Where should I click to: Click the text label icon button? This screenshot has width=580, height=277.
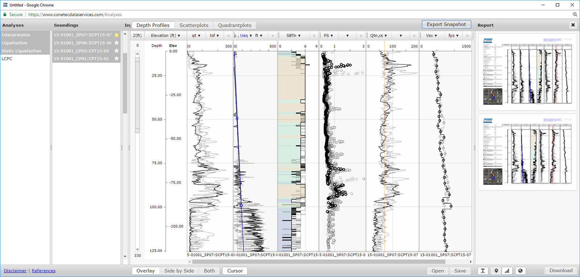tap(483, 271)
